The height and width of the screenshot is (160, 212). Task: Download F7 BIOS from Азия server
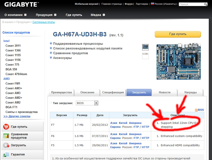114,123
